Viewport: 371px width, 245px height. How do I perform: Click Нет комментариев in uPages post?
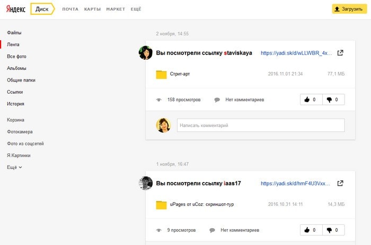pyautogui.click(x=240, y=230)
